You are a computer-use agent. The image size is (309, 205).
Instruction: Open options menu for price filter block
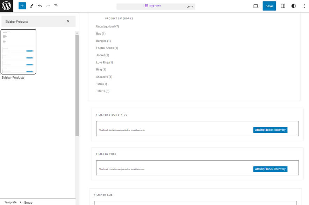coord(293,169)
